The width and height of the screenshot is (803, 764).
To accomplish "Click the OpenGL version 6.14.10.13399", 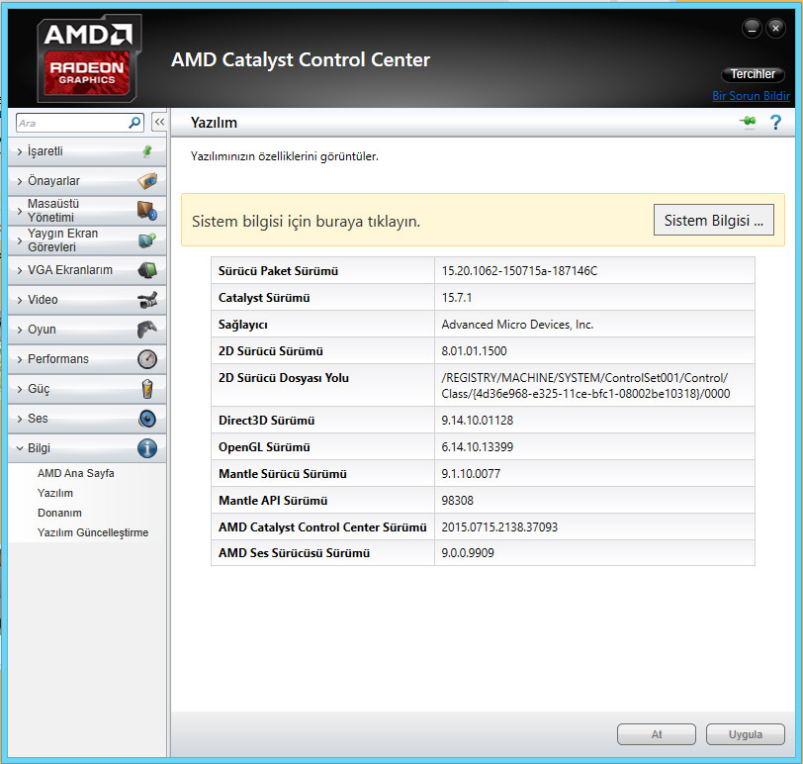I will tap(478, 446).
